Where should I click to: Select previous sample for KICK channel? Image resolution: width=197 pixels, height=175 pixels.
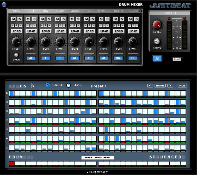(x=13, y=25)
